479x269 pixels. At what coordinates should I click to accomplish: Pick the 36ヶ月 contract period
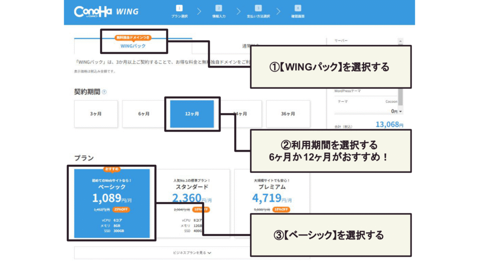pos(288,114)
